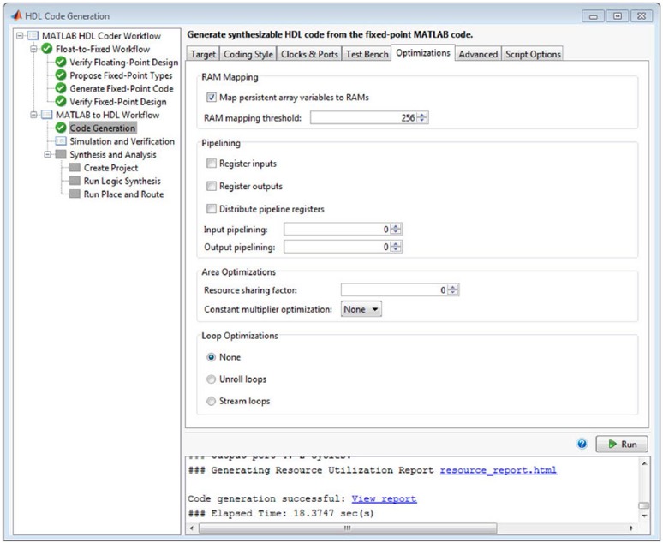Image resolution: width=663 pixels, height=543 pixels.
Task: Select the Stream loops radio button
Action: click(211, 401)
